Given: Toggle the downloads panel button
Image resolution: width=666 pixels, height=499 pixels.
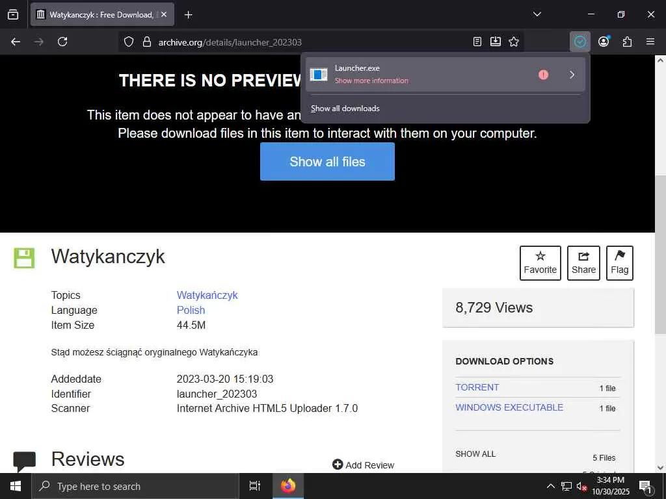Looking at the screenshot, I should click(579, 42).
